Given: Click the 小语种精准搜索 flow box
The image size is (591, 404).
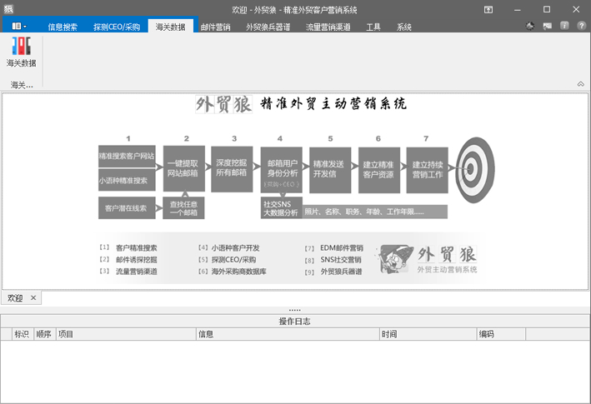Looking at the screenshot, I should point(127,180).
